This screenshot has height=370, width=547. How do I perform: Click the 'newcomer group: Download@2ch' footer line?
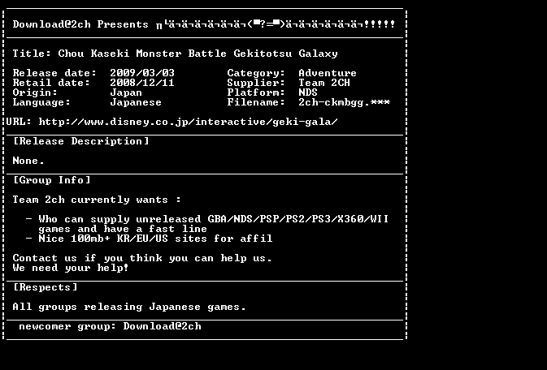(x=110, y=326)
